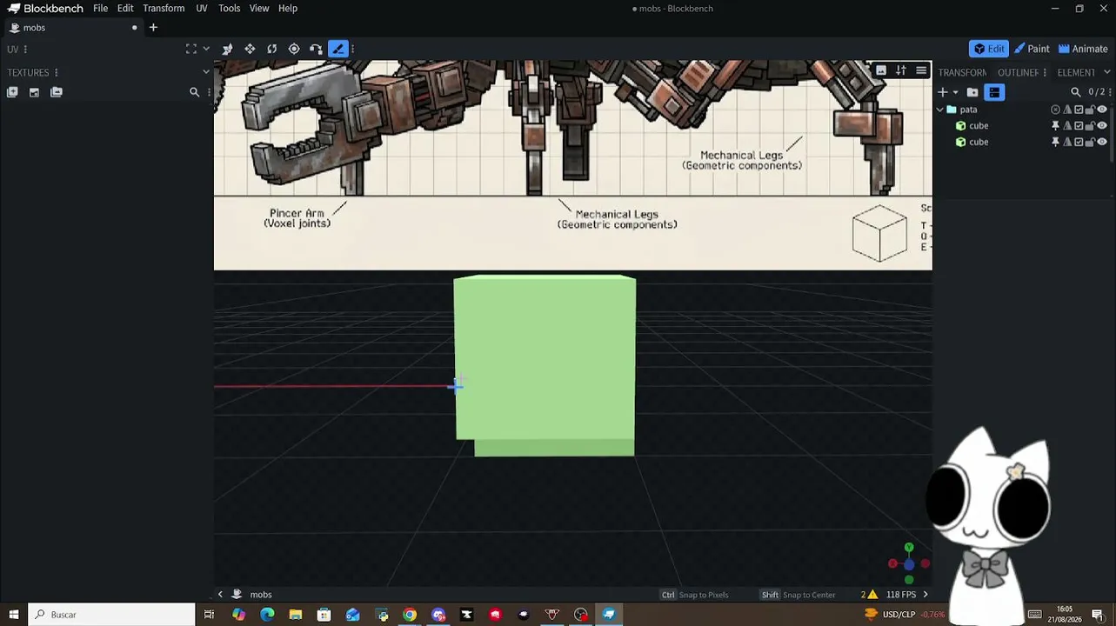Search the outliner elements
Viewport: 1116px width, 626px height.
click(1076, 92)
